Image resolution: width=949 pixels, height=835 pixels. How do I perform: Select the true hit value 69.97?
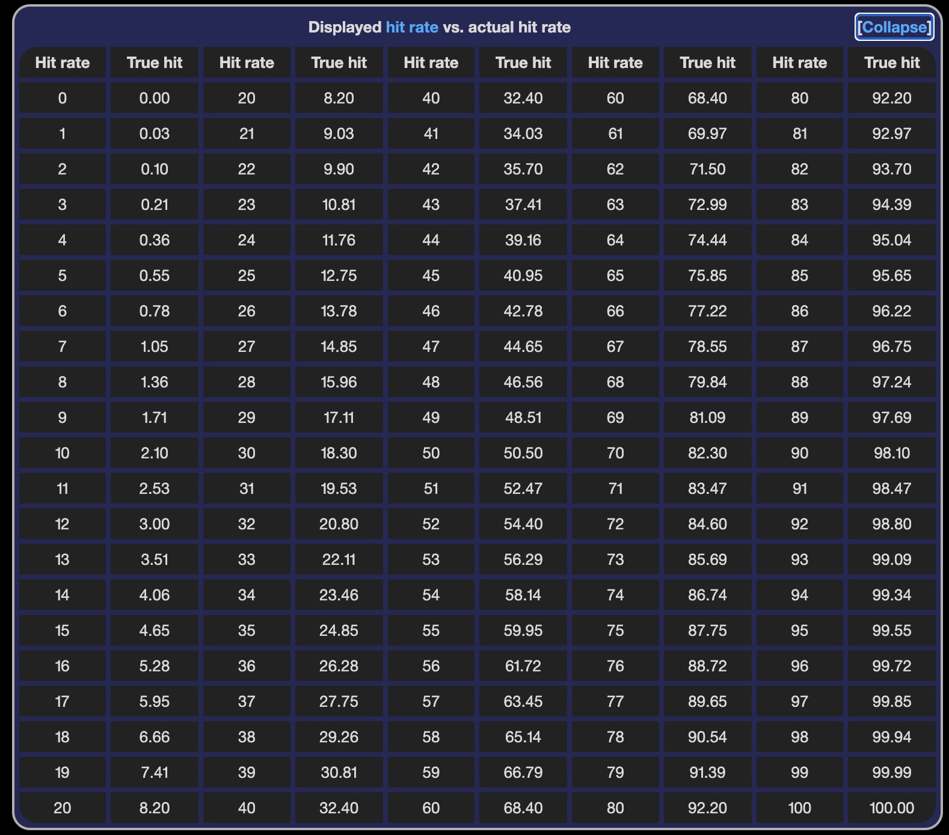click(x=708, y=134)
